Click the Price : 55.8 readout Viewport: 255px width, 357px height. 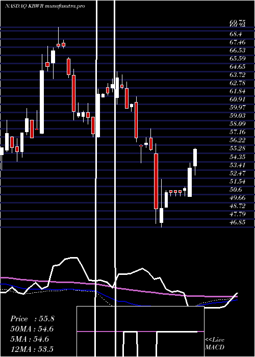pos(32,319)
